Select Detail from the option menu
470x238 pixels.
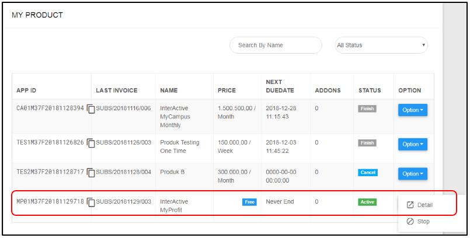pos(425,205)
